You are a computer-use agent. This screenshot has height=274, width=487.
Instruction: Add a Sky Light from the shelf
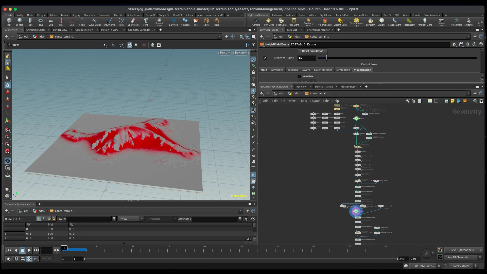point(371,22)
